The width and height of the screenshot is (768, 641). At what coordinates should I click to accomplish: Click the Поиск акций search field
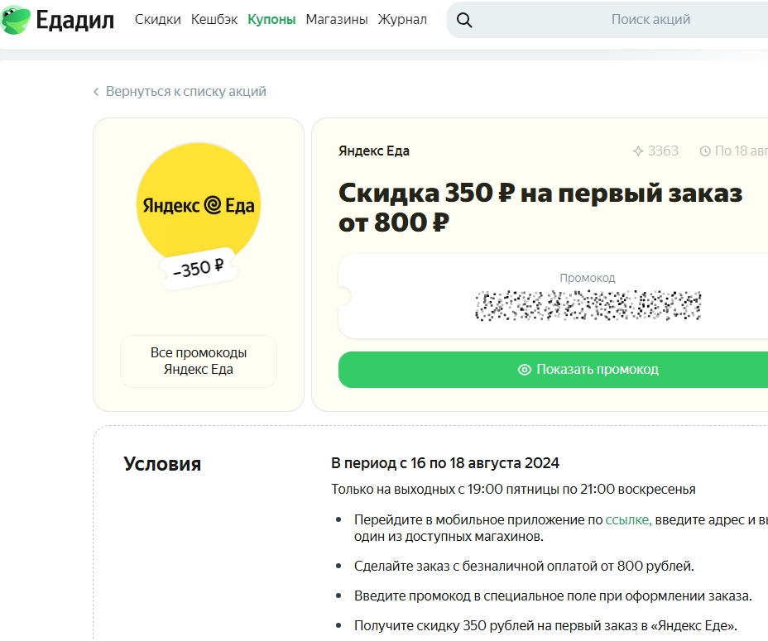click(607, 20)
